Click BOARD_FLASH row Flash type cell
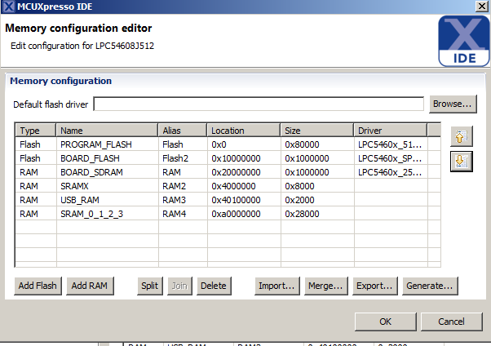Screen dimensions: 491x346 point(36,158)
